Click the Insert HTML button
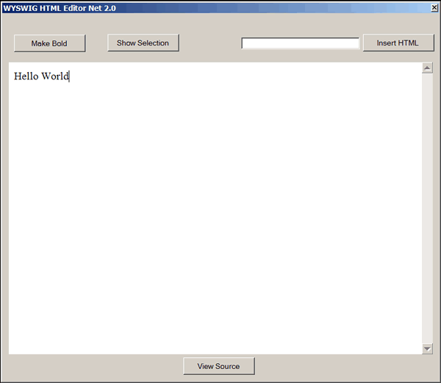Image resolution: width=441 pixels, height=383 pixels. (x=398, y=43)
